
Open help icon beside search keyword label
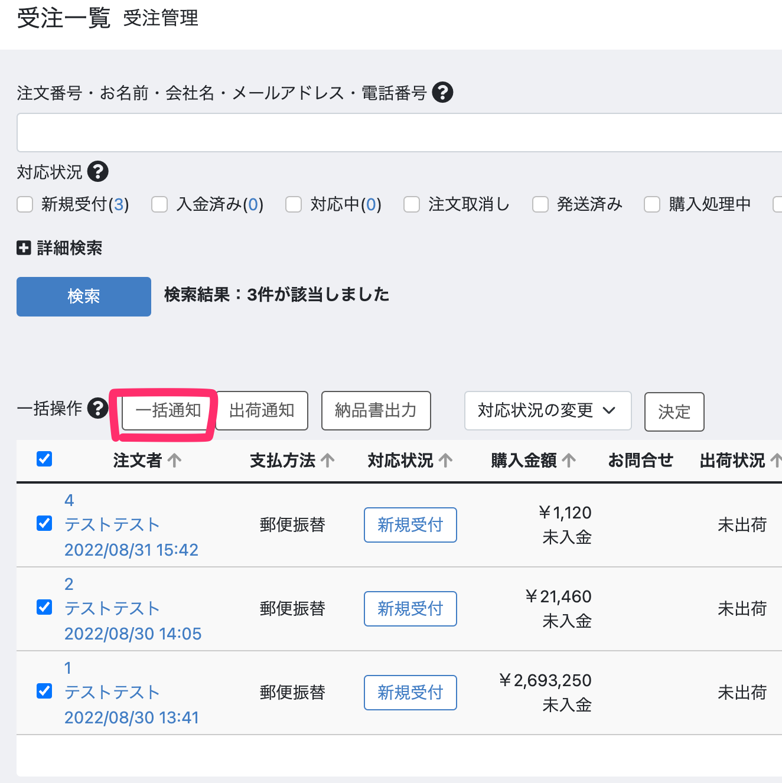click(442, 92)
